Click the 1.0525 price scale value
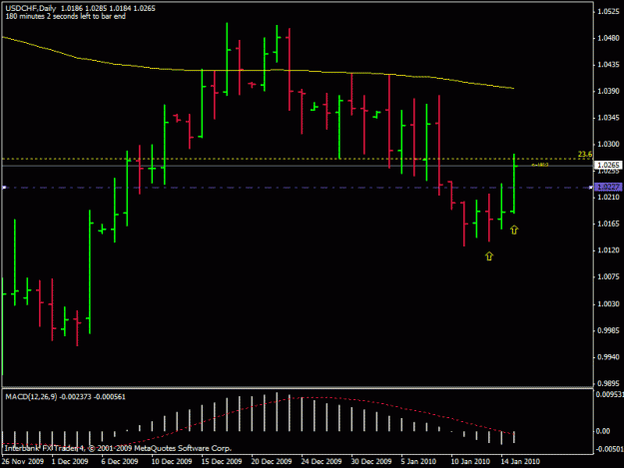The width and height of the screenshot is (624, 468). (609, 12)
